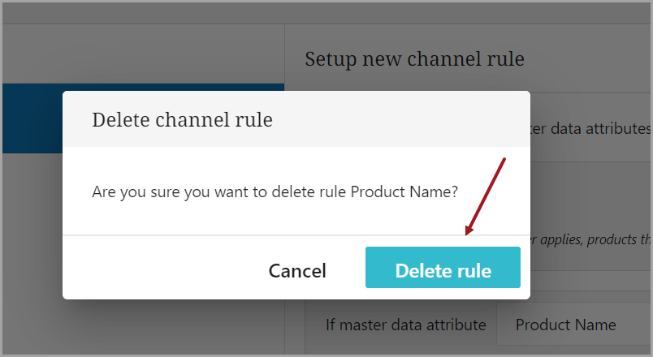Click the partially hidden "data attributes" text

590,128
